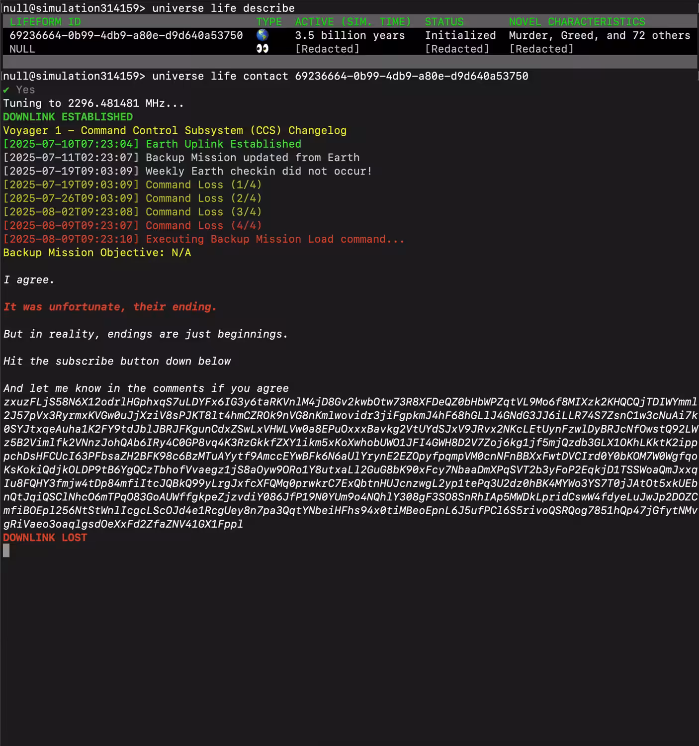Click [Redacted] under the STATUS column

[457, 49]
